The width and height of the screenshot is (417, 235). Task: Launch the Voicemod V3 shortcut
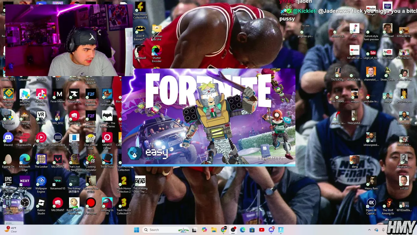click(x=58, y=183)
